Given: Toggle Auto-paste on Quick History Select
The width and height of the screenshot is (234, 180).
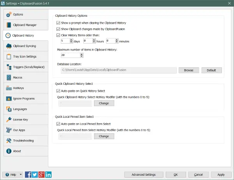Looking at the screenshot, I should [58, 91].
